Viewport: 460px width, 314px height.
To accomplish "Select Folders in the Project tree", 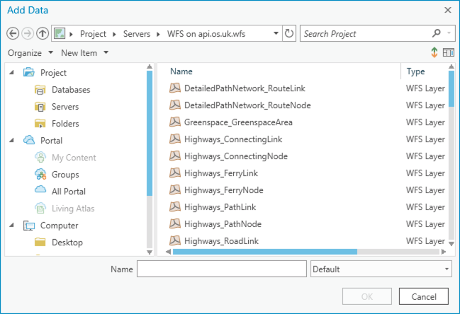I will click(65, 124).
